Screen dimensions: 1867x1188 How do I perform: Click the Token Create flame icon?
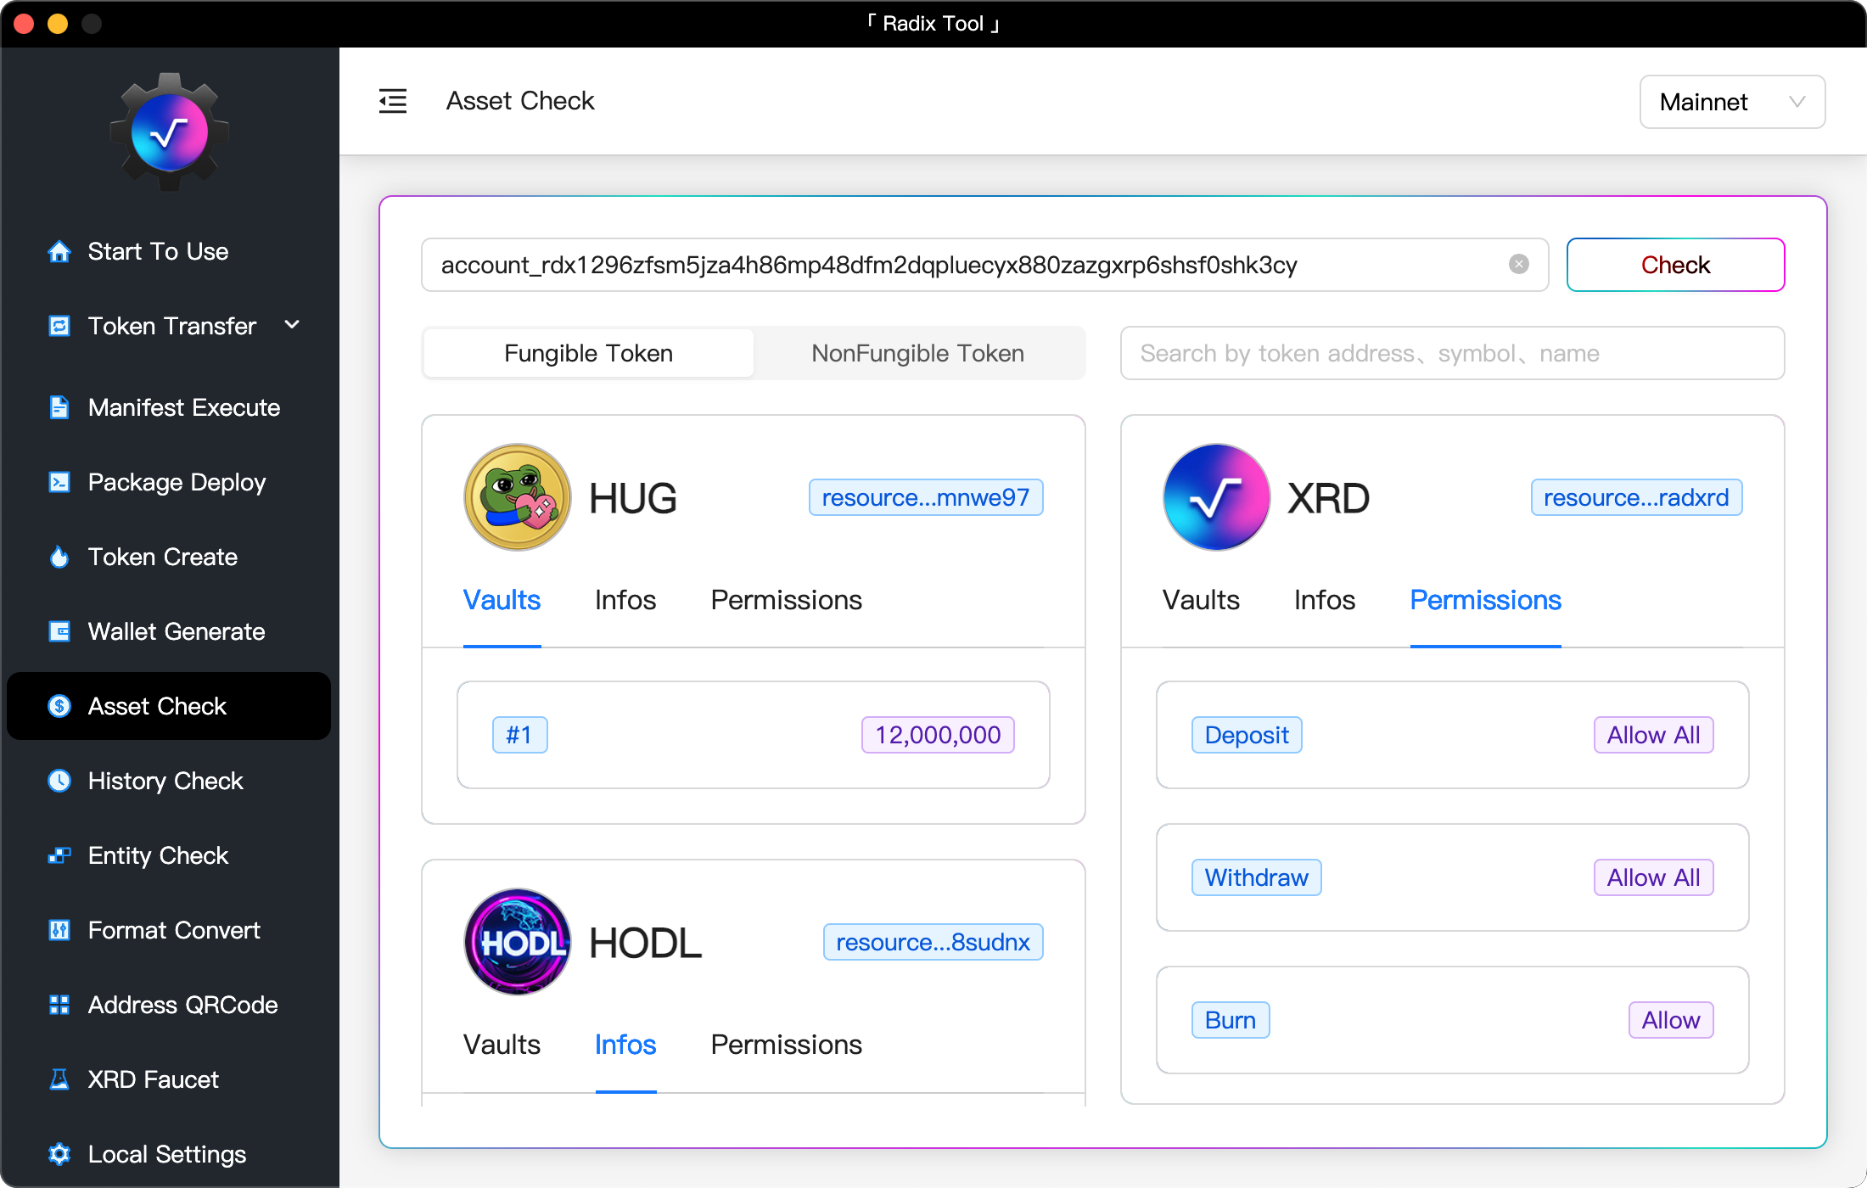click(59, 558)
